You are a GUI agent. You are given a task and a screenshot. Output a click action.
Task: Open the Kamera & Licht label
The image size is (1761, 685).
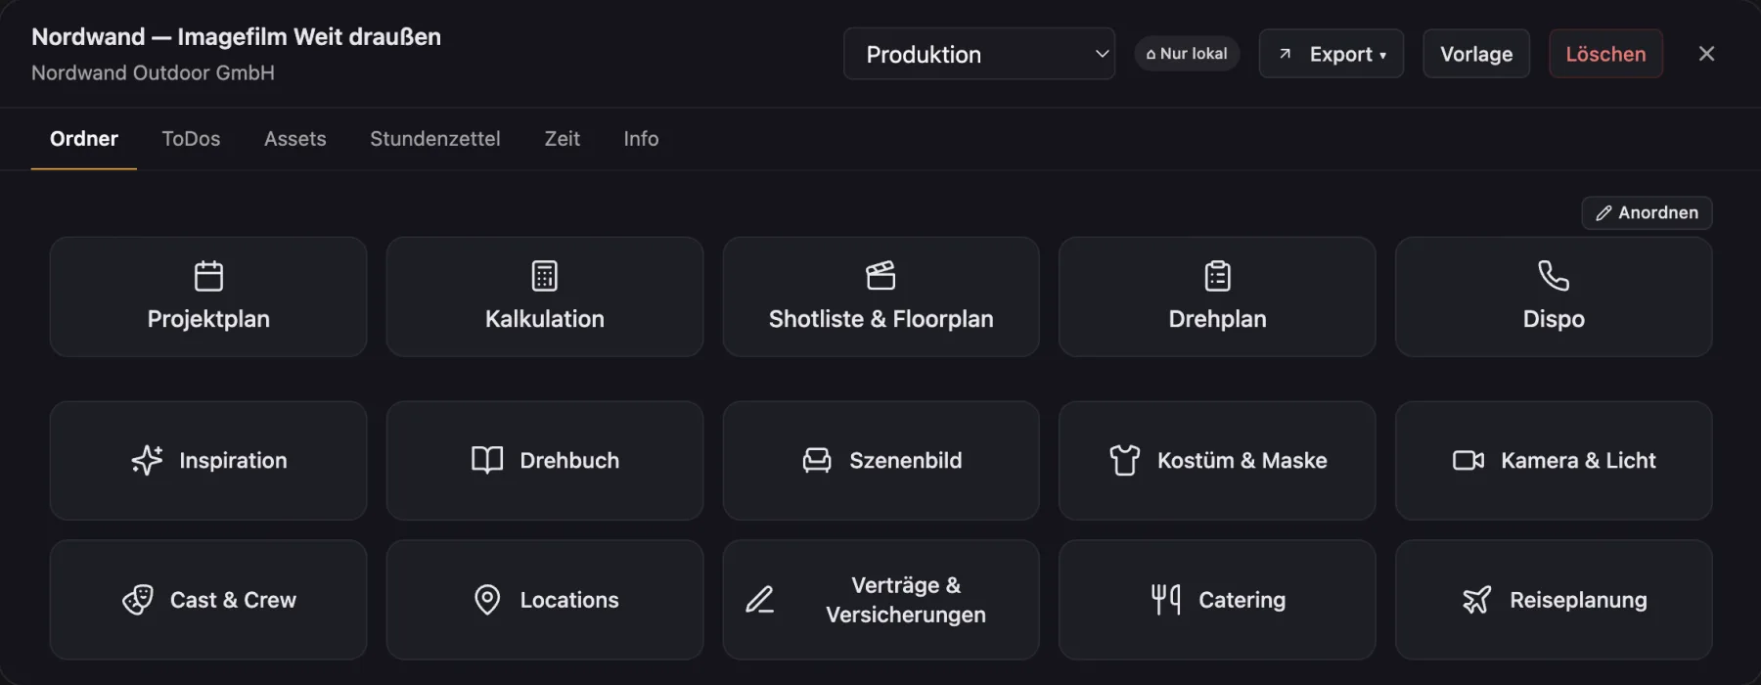pyautogui.click(x=1578, y=460)
